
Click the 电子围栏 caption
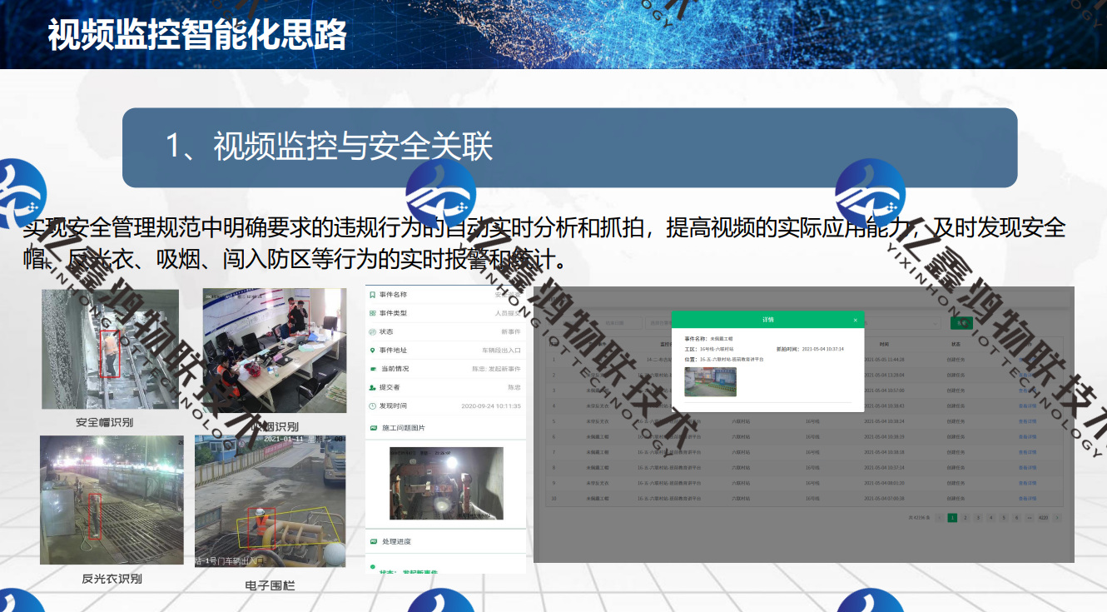[271, 585]
